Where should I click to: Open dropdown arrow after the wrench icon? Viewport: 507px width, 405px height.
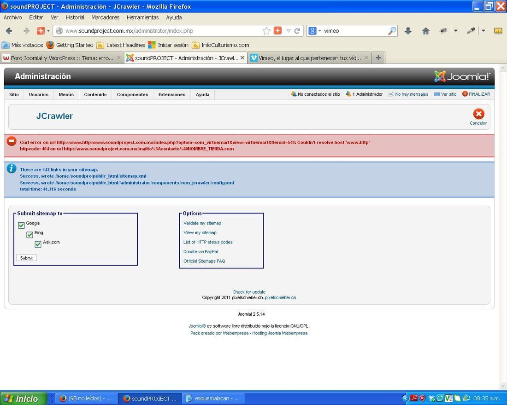tap(483, 31)
